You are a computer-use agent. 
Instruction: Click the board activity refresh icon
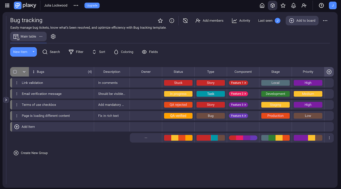pyautogui.click(x=185, y=20)
